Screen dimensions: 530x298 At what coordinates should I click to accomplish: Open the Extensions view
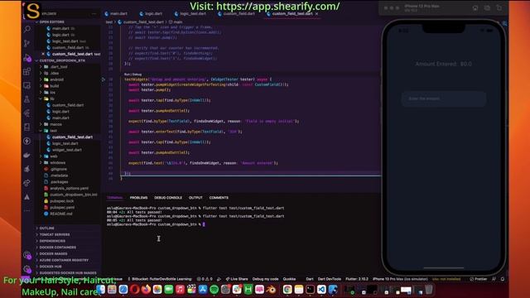27,71
